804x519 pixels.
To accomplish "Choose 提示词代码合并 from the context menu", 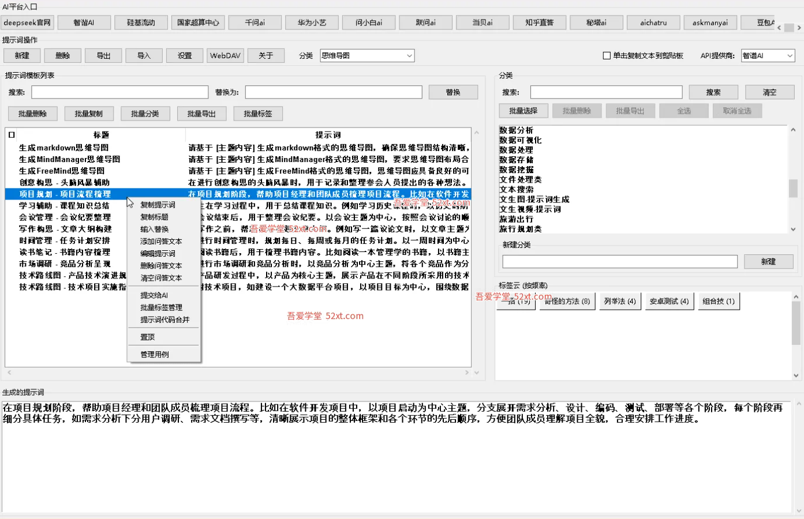I will click(164, 319).
